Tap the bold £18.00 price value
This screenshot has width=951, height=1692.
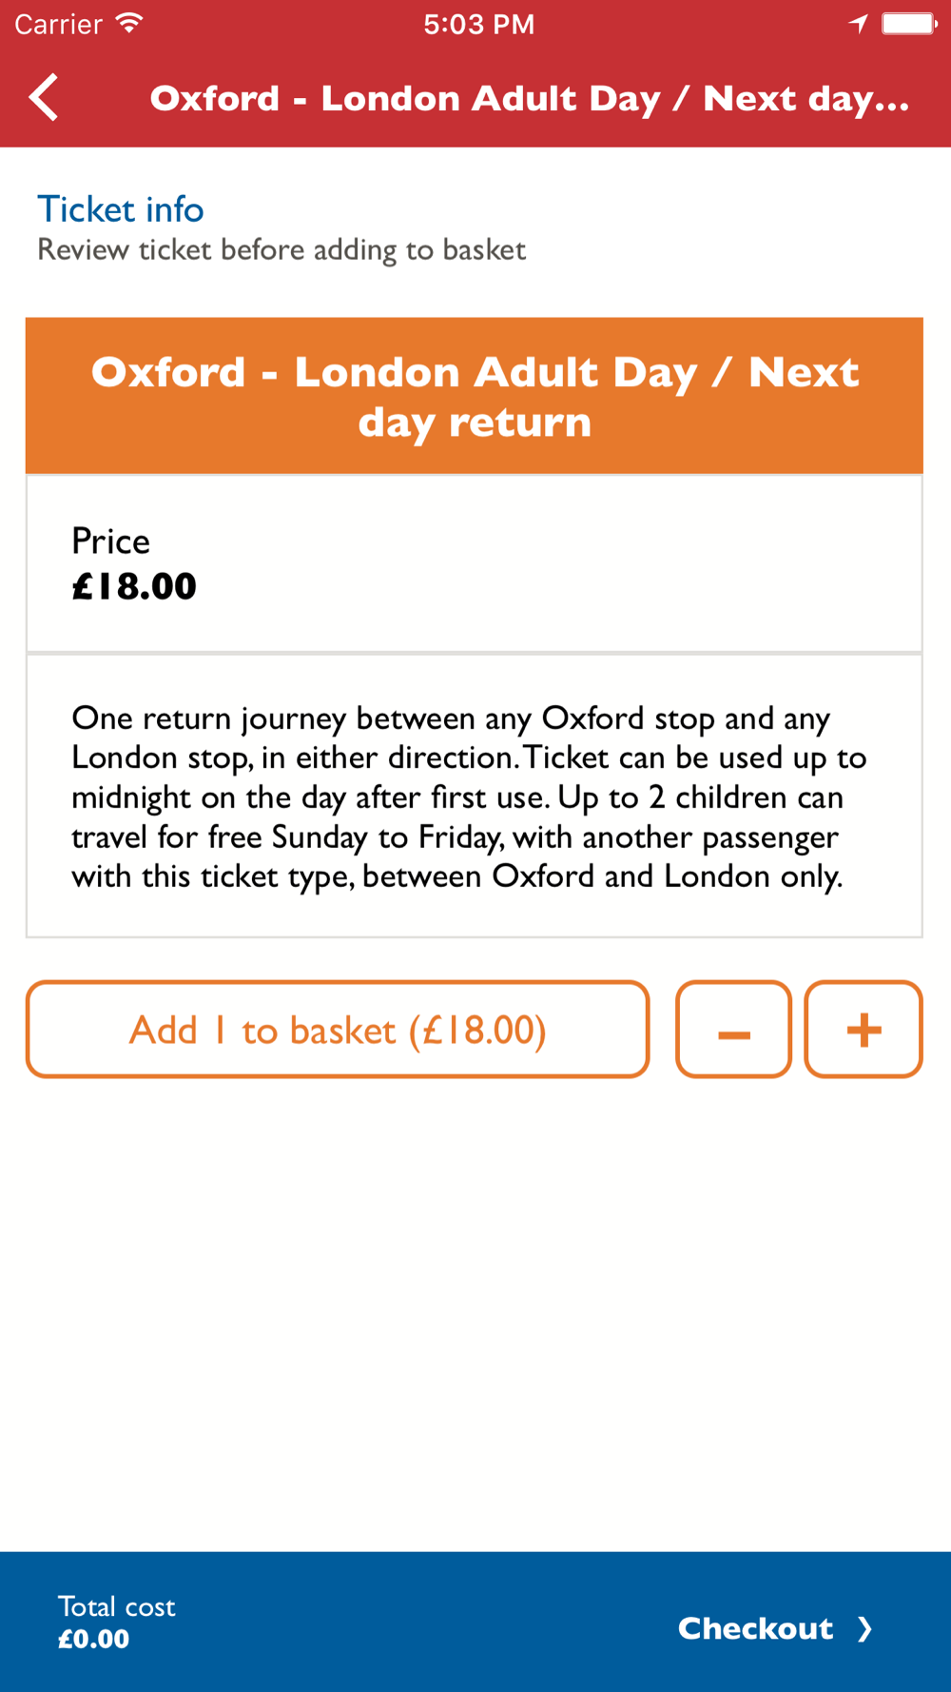[134, 586]
